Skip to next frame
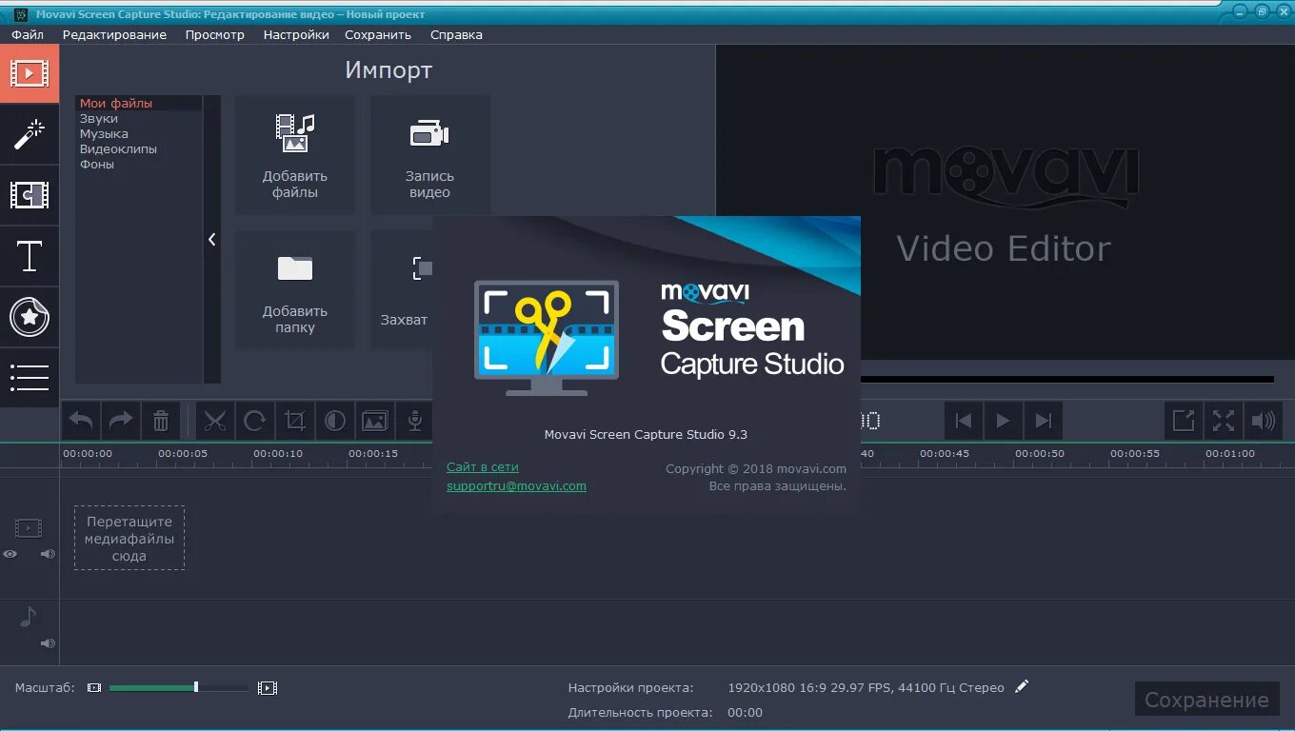 pos(1043,421)
